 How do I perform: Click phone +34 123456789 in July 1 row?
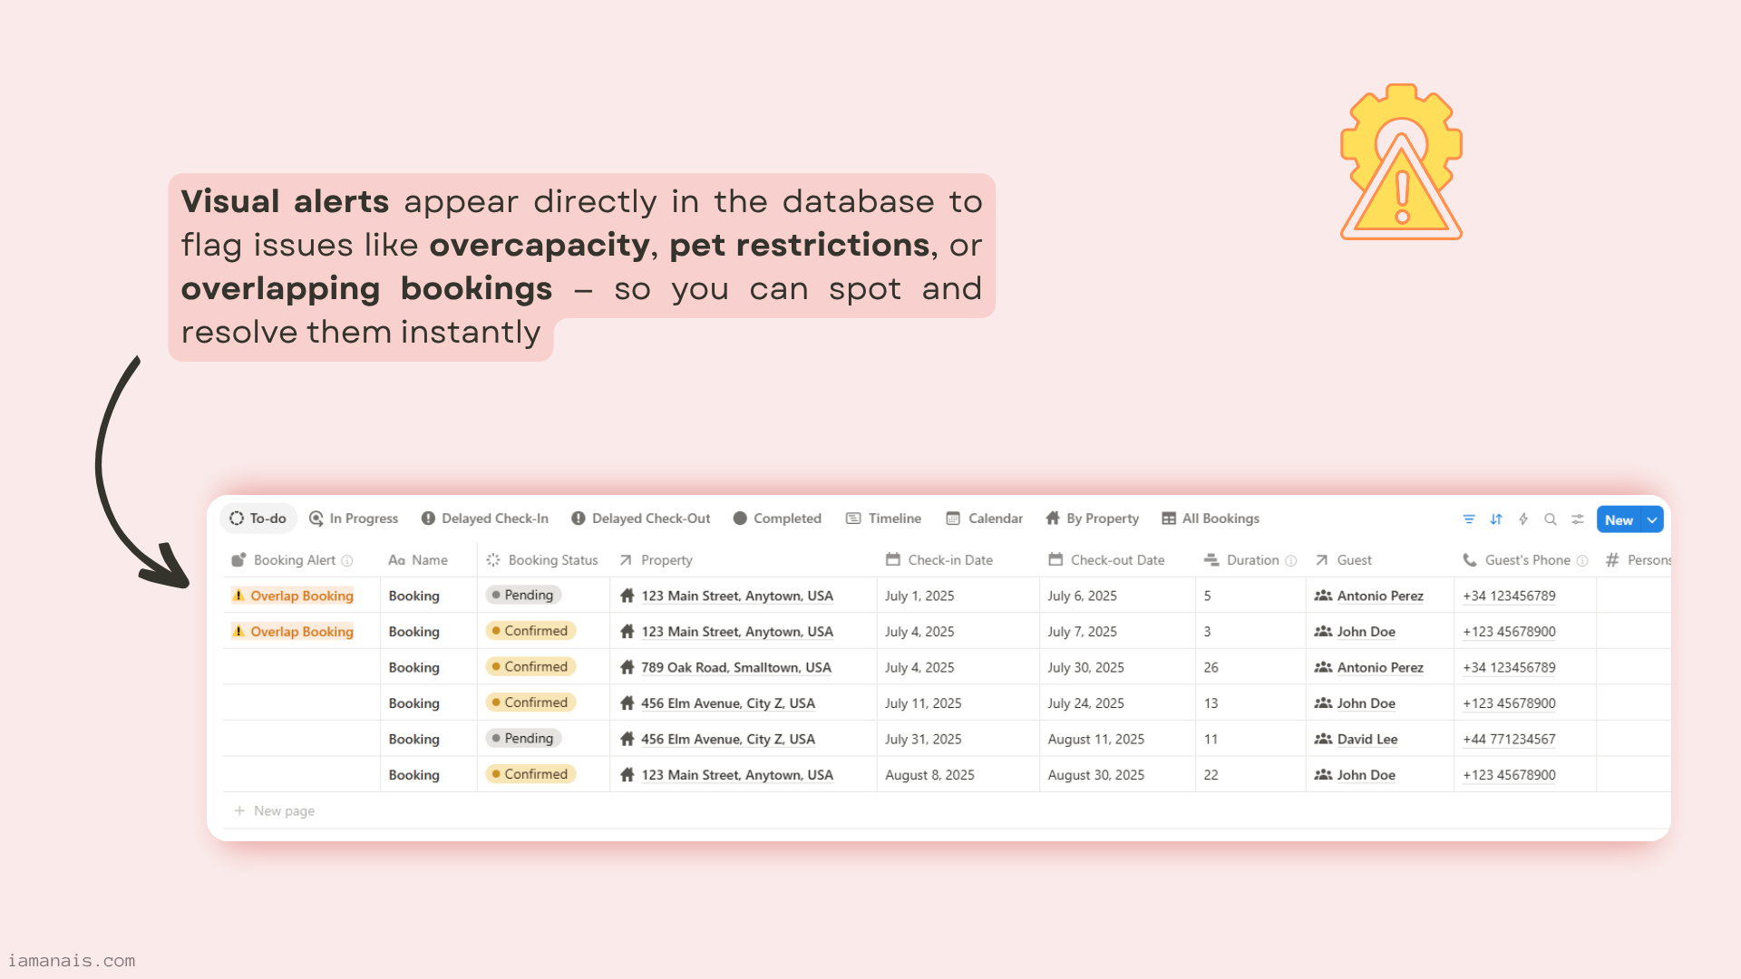1509,596
